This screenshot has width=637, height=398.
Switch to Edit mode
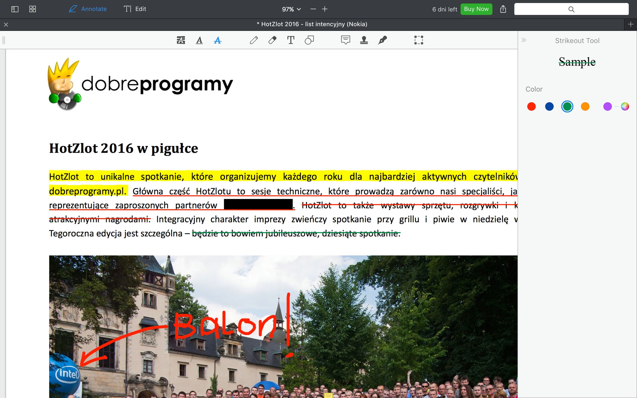135,9
